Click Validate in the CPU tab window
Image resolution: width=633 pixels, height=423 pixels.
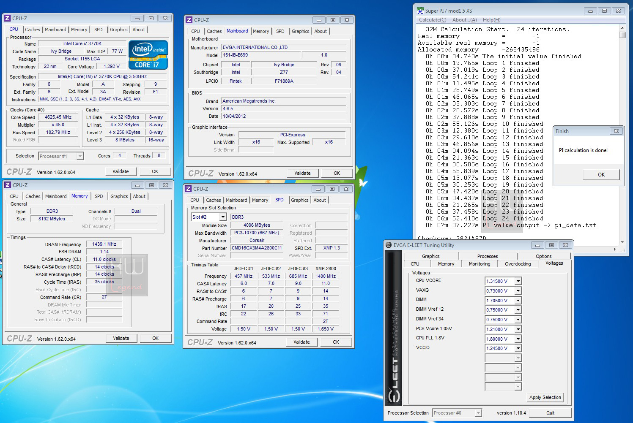[121, 171]
